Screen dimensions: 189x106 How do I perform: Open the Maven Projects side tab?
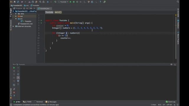[x=178, y=38]
